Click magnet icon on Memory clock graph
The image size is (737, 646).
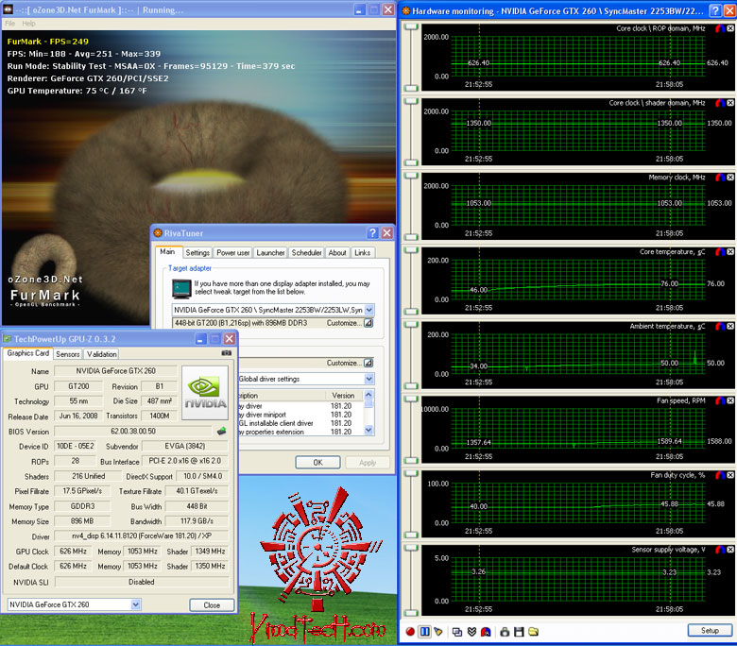coord(720,178)
